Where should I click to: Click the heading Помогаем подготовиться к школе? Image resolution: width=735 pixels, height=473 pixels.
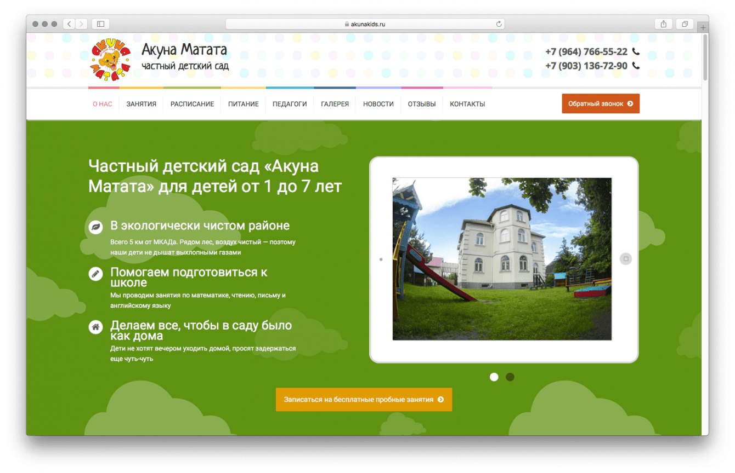tap(189, 277)
